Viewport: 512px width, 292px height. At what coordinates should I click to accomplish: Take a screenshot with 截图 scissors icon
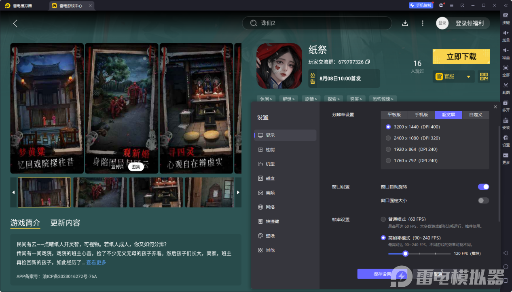[506, 85]
